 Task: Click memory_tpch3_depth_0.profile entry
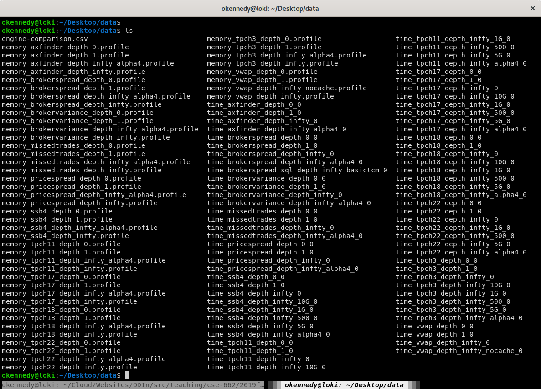coord(264,39)
